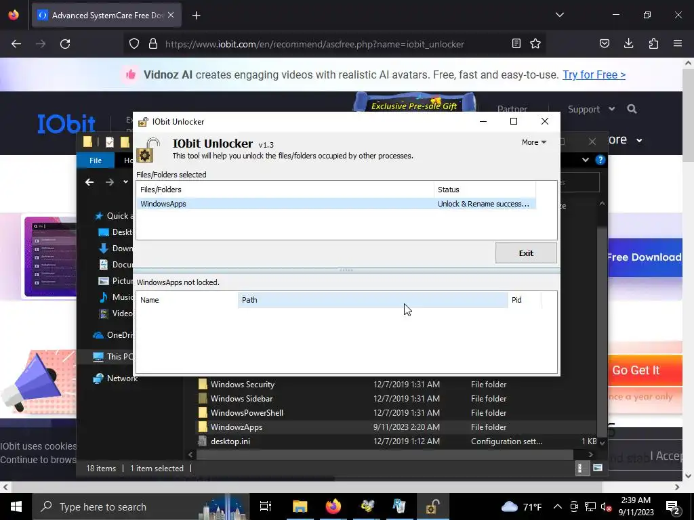Image resolution: width=694 pixels, height=520 pixels.
Task: Click the Try for Free link
Action: (x=594, y=74)
